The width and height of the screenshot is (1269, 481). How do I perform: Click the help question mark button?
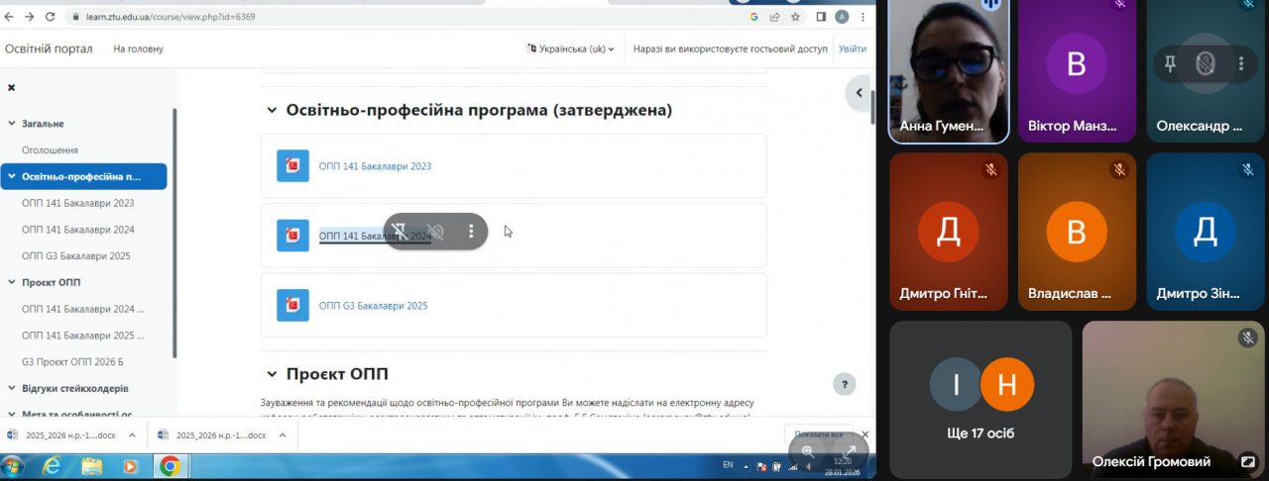(x=844, y=385)
